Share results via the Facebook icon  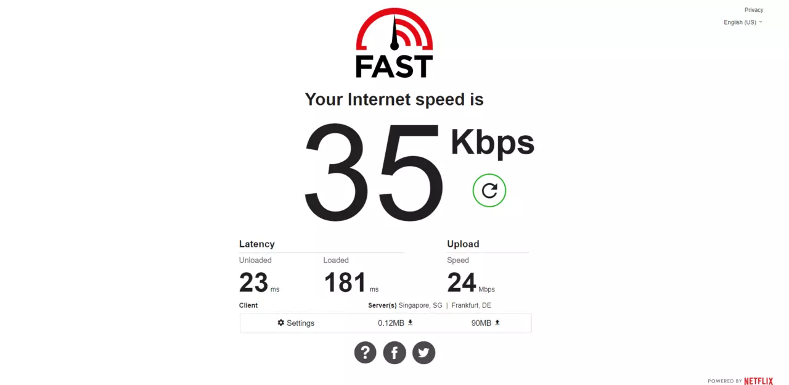tap(394, 352)
